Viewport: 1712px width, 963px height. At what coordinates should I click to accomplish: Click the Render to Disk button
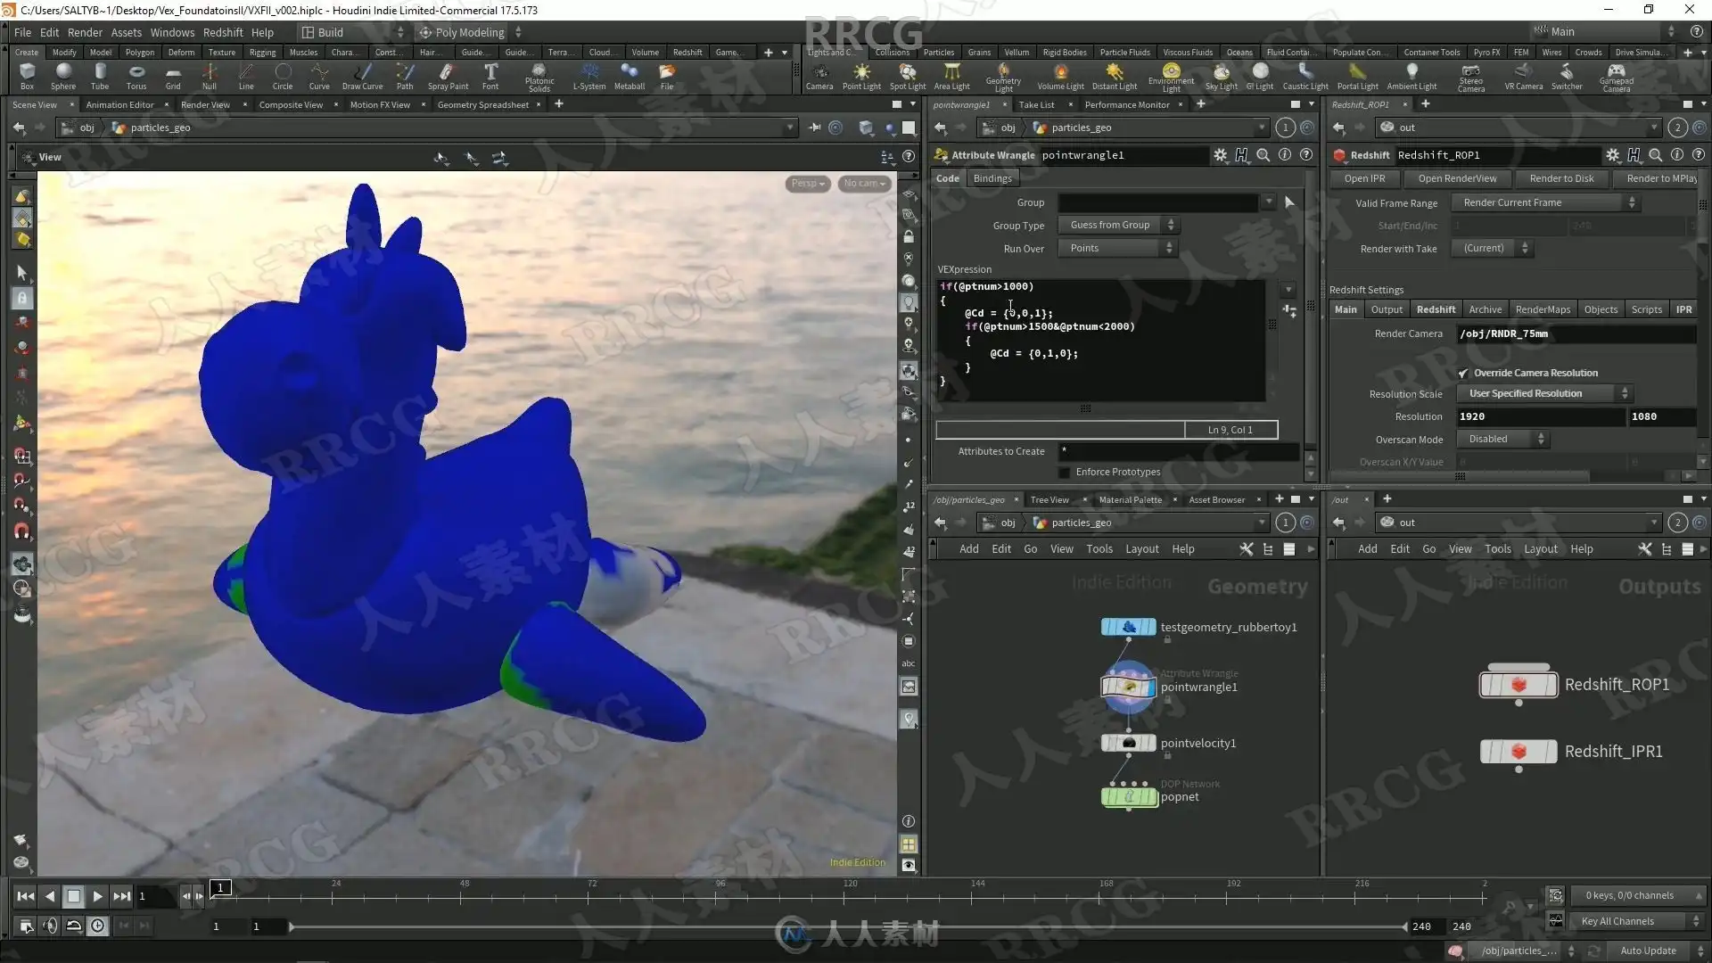(1561, 178)
